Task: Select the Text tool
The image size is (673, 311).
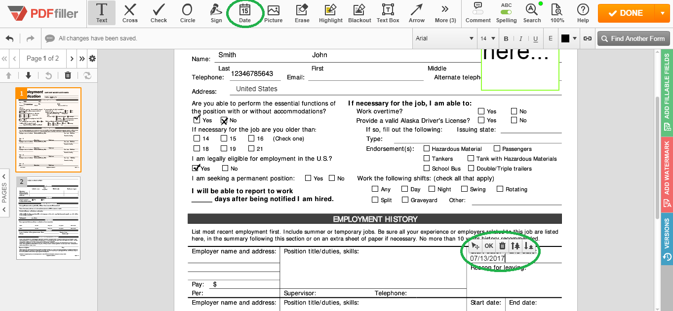Action: (x=102, y=13)
